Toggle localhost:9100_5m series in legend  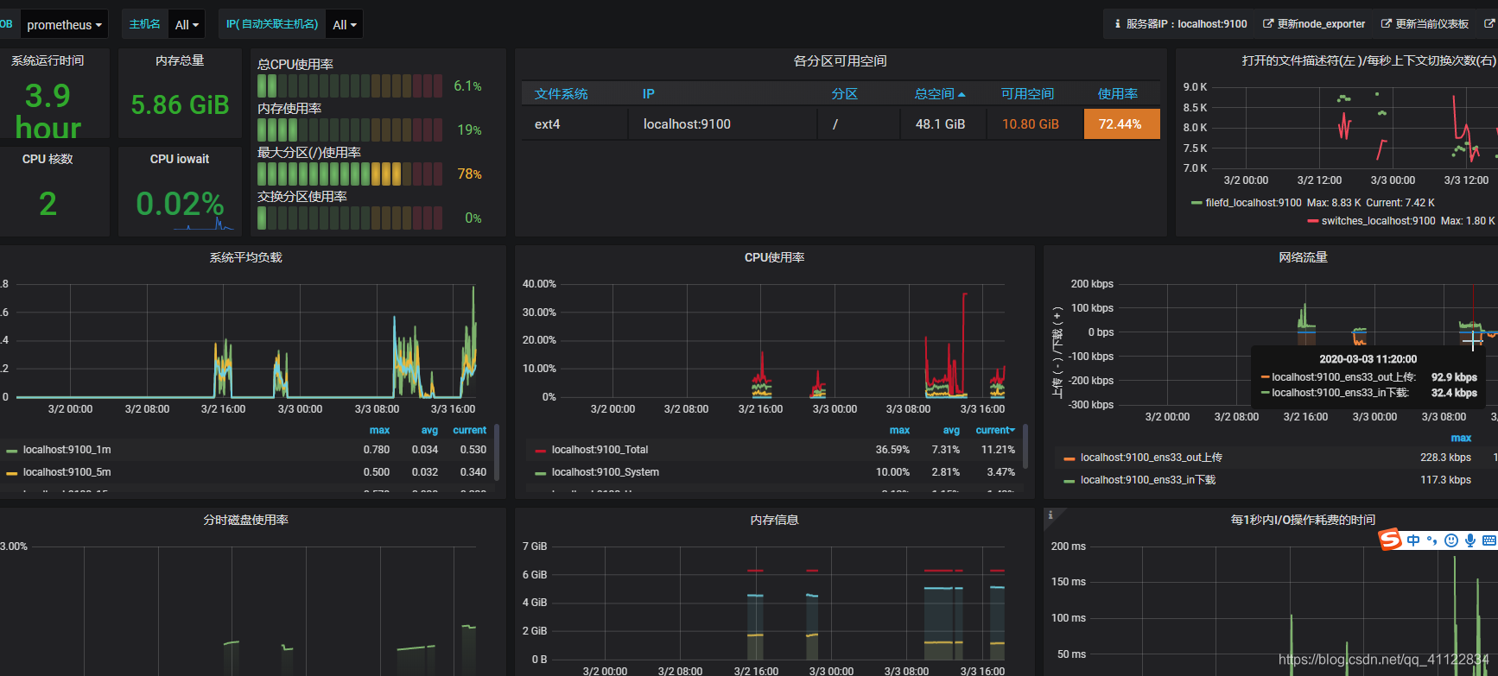67,472
